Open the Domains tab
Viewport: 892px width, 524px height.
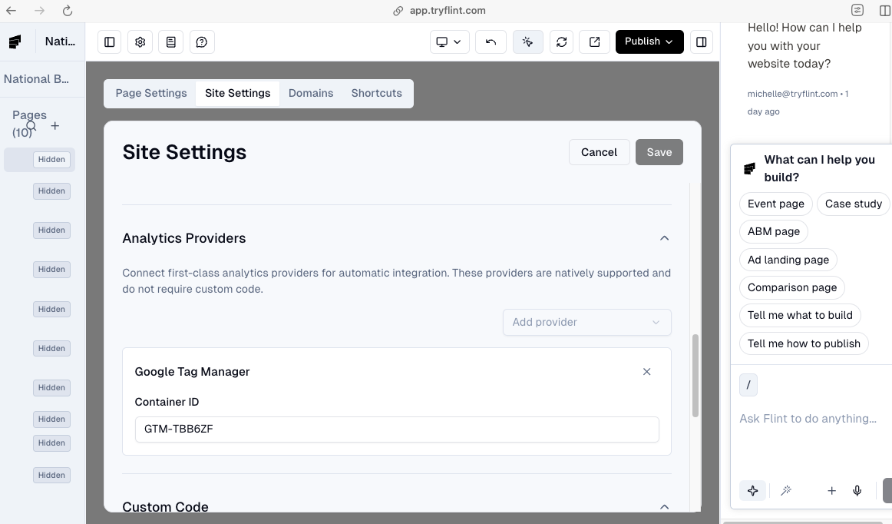tap(311, 94)
